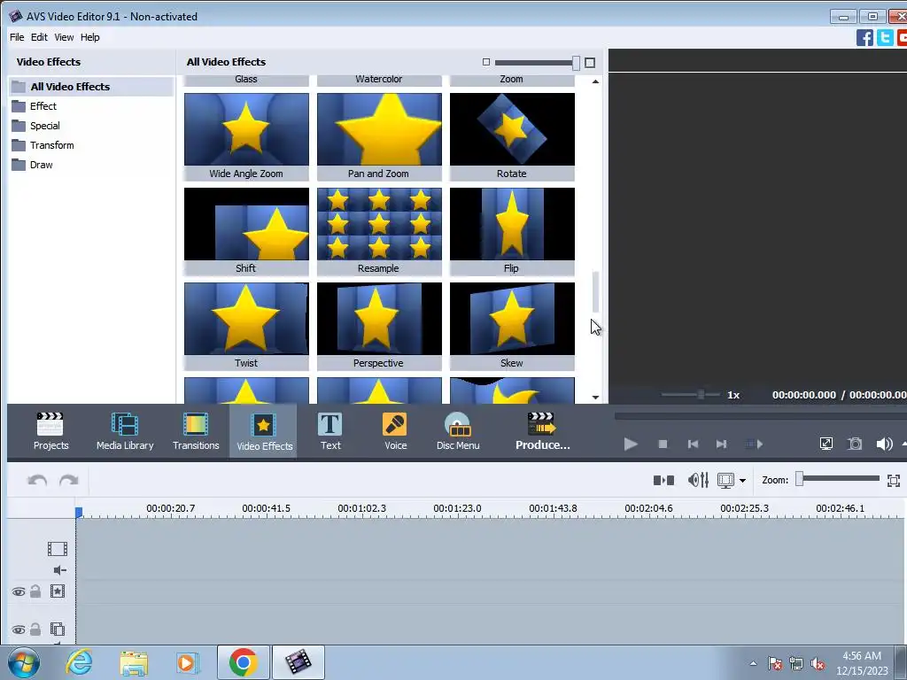The height and width of the screenshot is (680, 907).
Task: Open the Windows Start menu
Action: [24, 662]
